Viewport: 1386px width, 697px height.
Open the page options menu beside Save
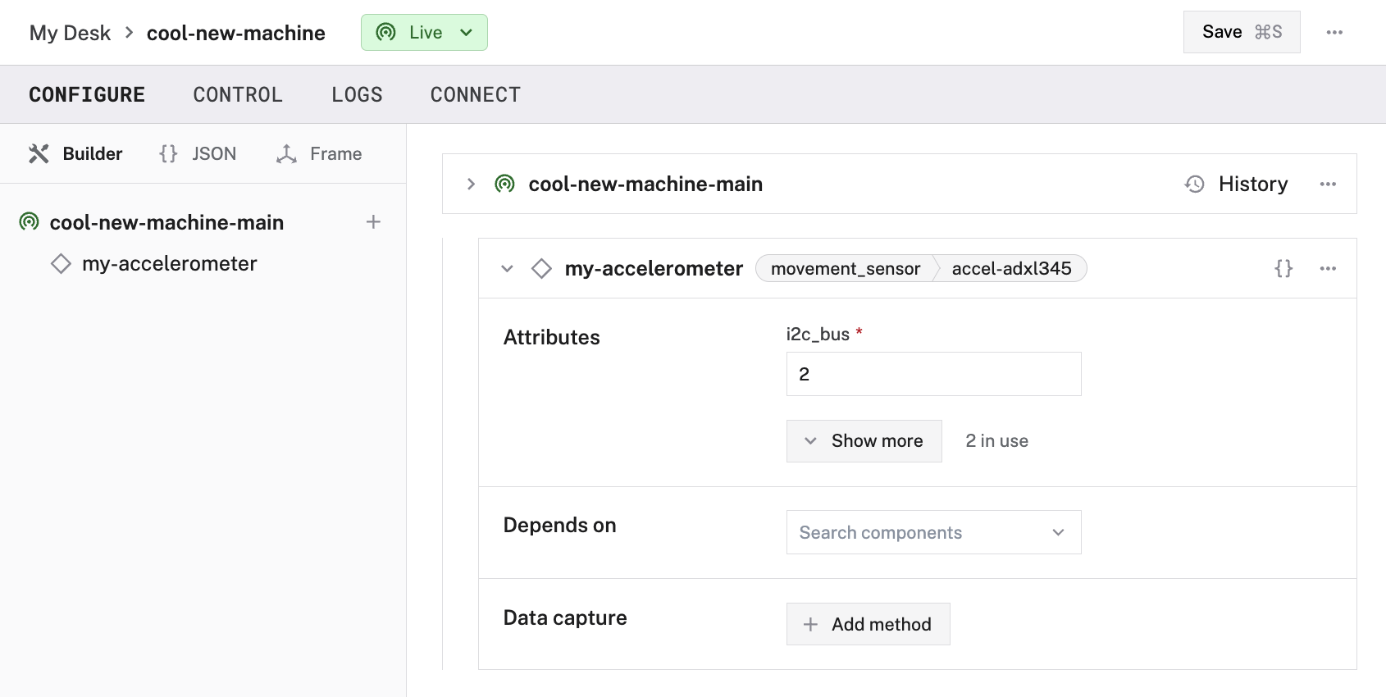coord(1334,32)
